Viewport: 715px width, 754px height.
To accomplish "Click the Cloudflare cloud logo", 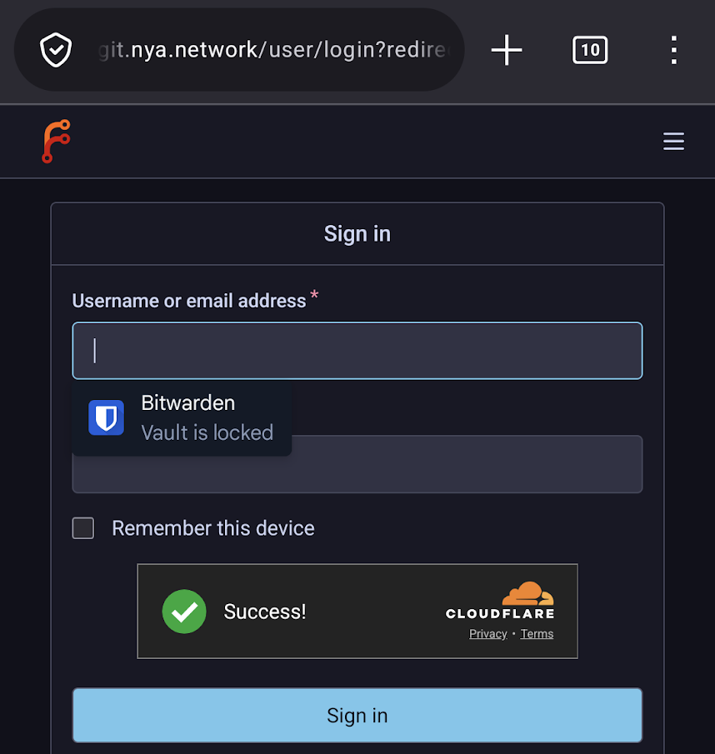I will tap(527, 594).
